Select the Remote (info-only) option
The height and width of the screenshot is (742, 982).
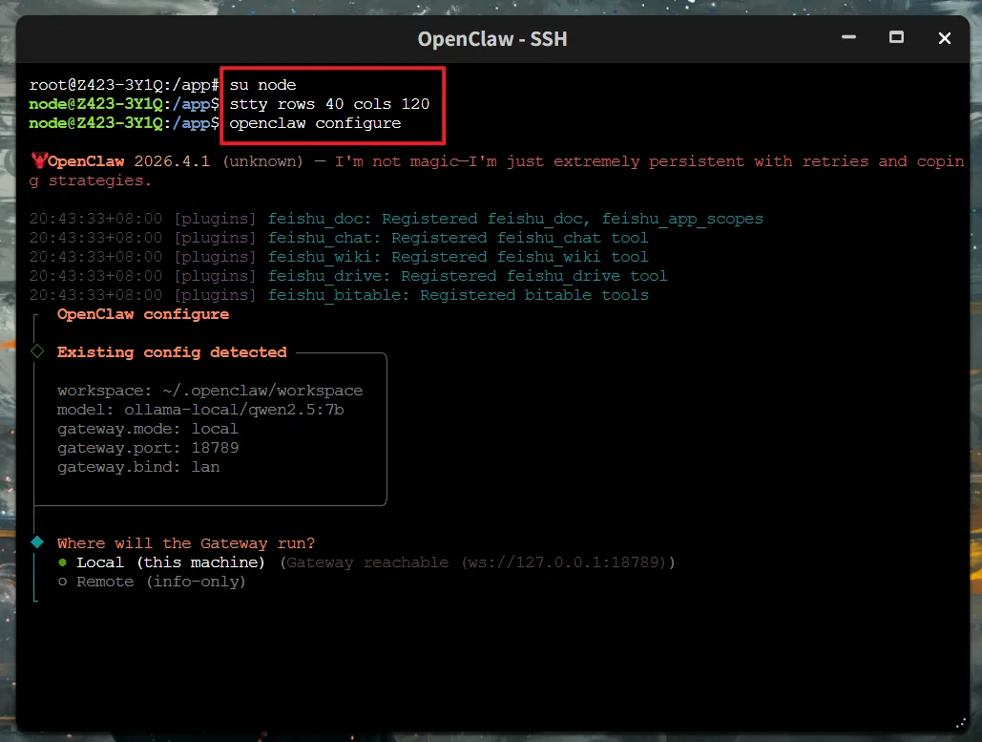pyautogui.click(x=152, y=582)
